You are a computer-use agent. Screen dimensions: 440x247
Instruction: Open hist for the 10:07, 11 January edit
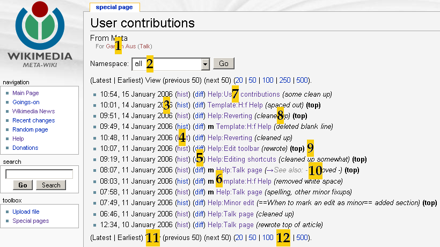[x=182, y=149]
